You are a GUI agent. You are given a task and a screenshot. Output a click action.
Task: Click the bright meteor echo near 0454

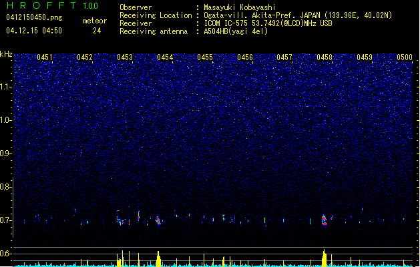(158, 220)
